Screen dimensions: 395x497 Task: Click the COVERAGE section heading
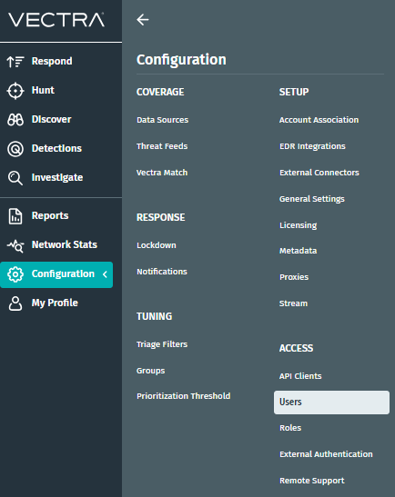tap(160, 92)
